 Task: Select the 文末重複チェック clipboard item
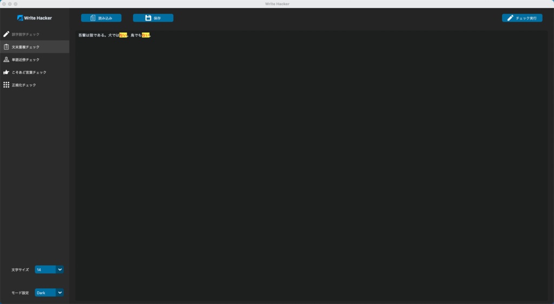[35, 47]
